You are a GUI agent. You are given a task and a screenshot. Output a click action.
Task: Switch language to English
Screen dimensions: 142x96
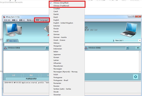(x=56, y=20)
